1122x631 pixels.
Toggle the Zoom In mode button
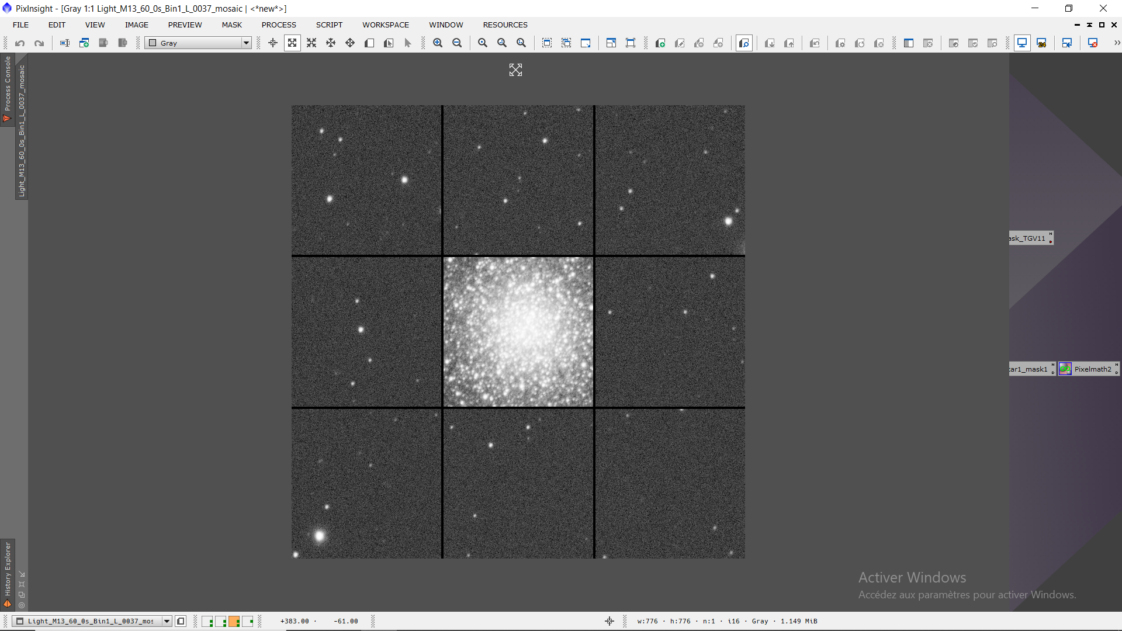[x=292, y=43]
